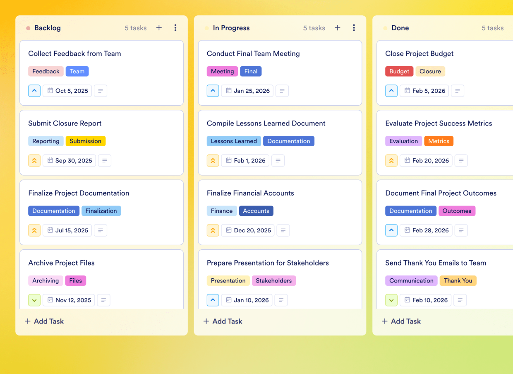
Task: Click the plus icon on the In Progress column
Action: pyautogui.click(x=337, y=28)
